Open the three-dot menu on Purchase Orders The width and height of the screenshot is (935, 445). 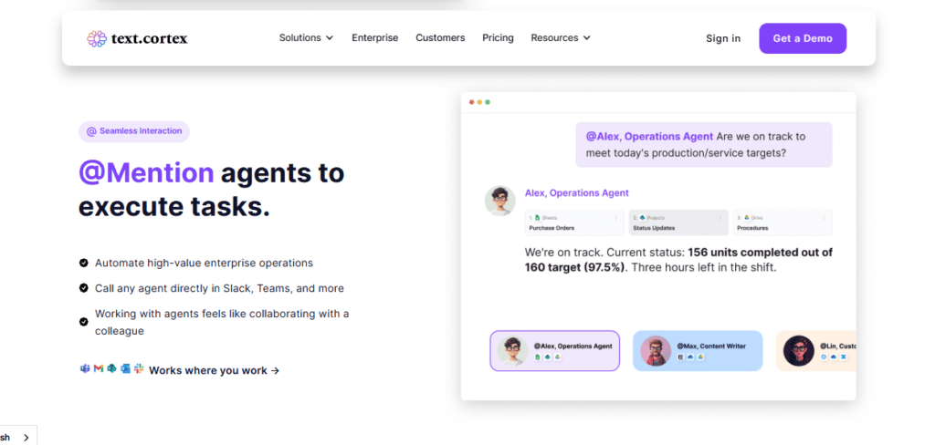point(616,218)
